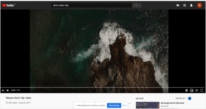The height and width of the screenshot is (109, 206).
Task: Enter full screen mode
Action: tap(202, 90)
